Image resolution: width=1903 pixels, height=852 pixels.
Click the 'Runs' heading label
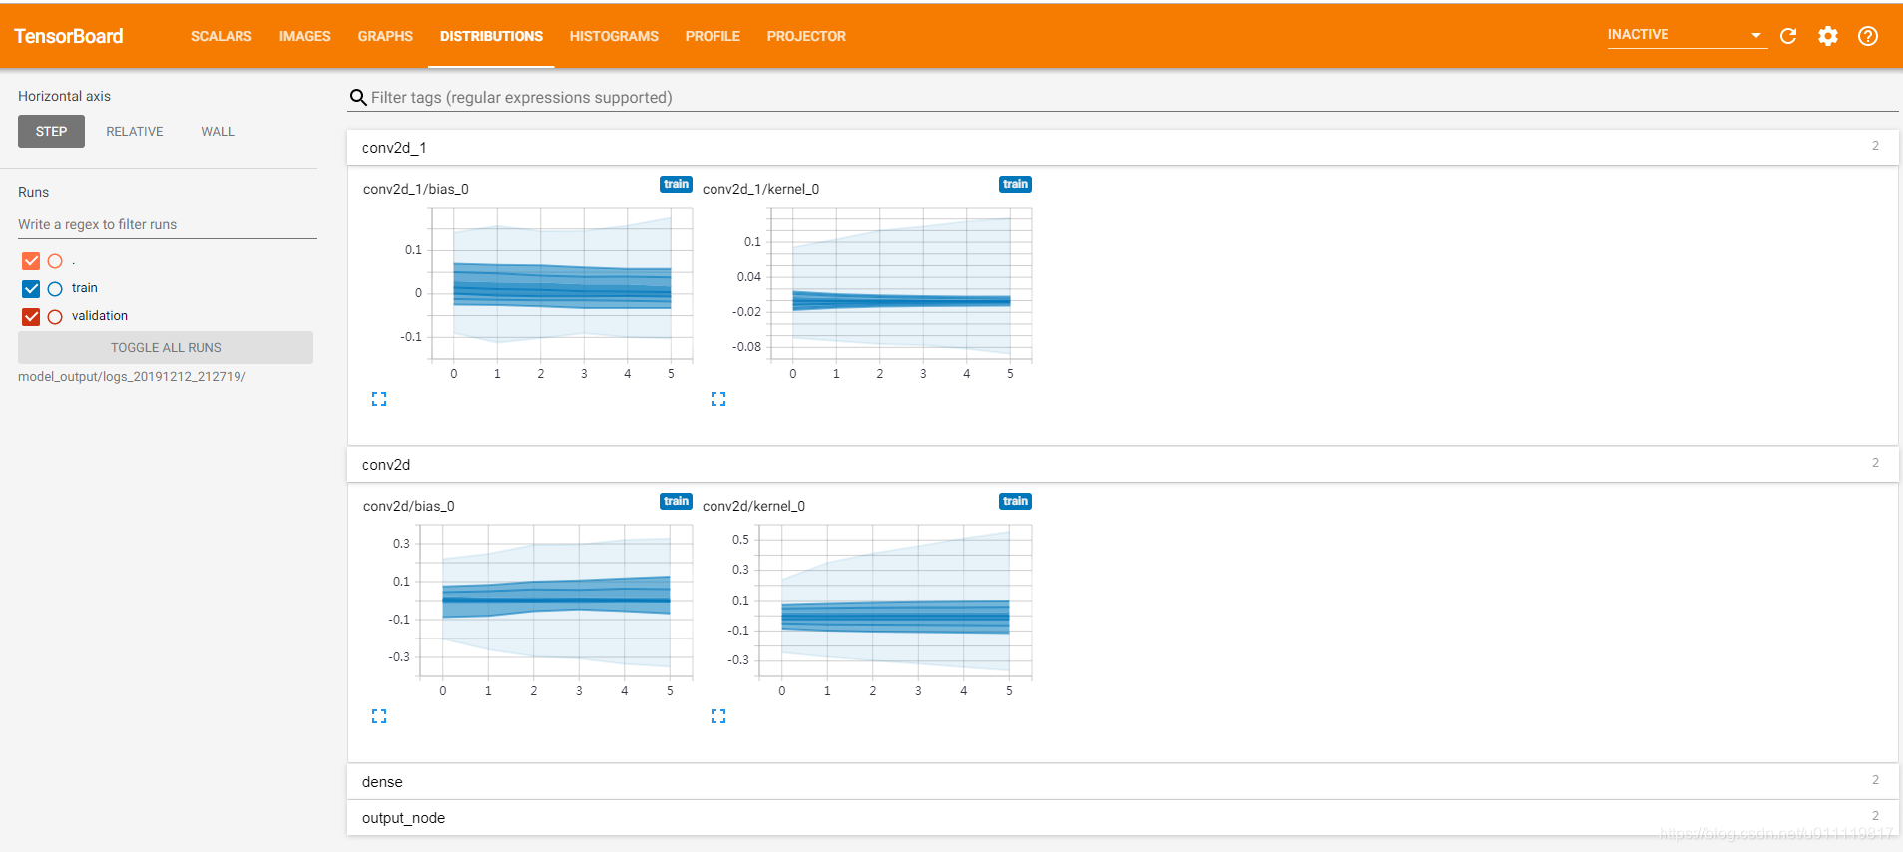(33, 193)
